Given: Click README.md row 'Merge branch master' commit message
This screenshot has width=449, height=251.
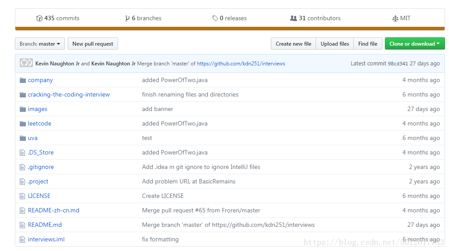Looking at the screenshot, I should (x=228, y=225).
